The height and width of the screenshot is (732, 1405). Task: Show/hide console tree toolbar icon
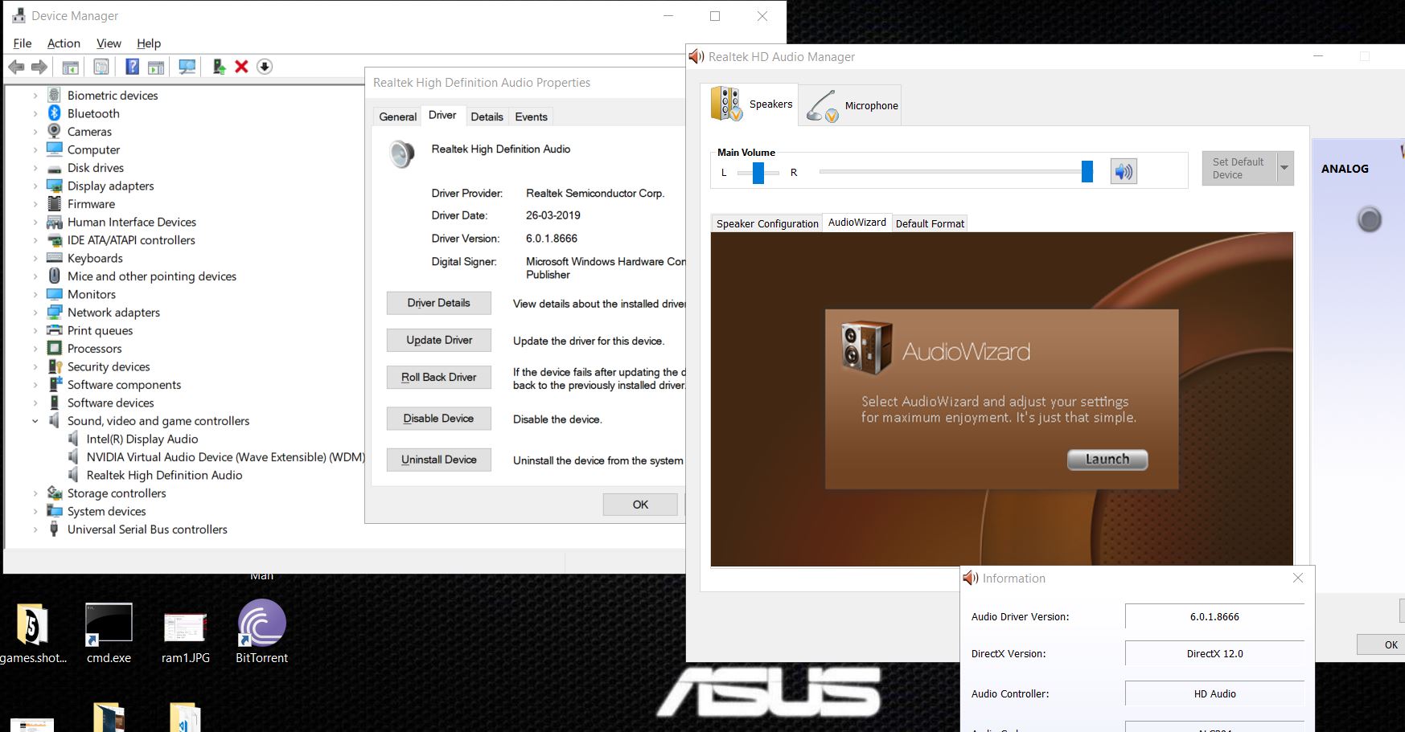point(71,67)
